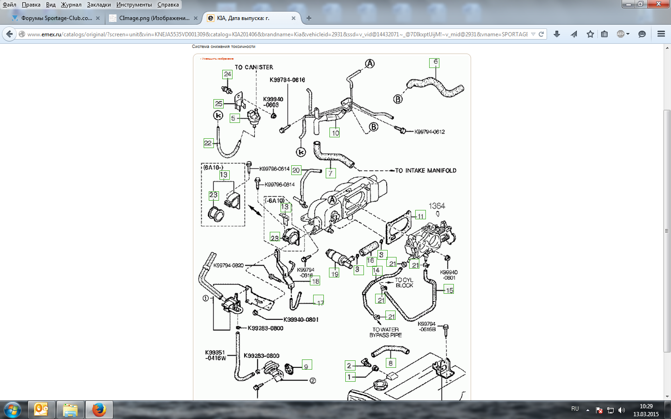Show hidden system tray icons
This screenshot has height=419, width=671.
(x=588, y=410)
